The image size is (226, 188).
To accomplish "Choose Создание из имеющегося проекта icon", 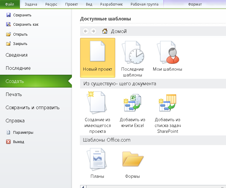I will (97, 102).
